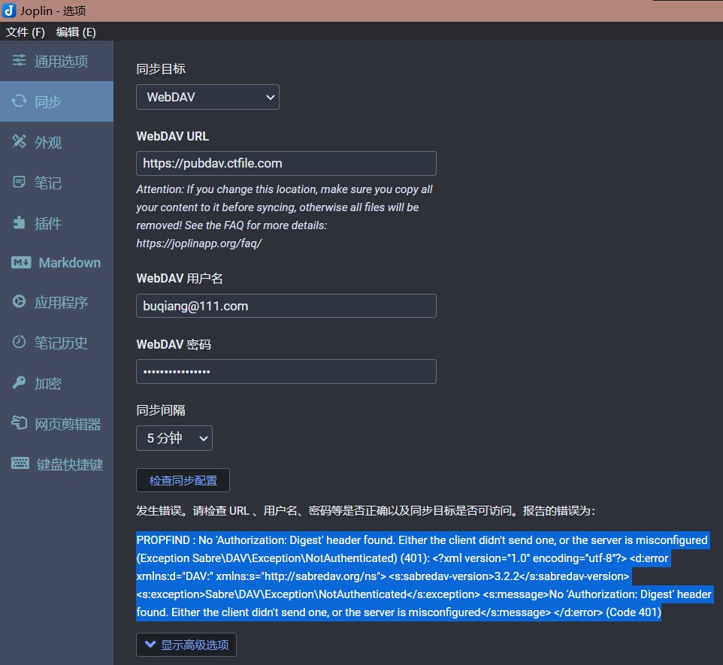Click the Web clipper scissors icon
Image resolution: width=723 pixels, height=665 pixels.
point(19,423)
